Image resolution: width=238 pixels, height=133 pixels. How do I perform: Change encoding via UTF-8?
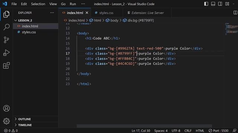pos(176,130)
